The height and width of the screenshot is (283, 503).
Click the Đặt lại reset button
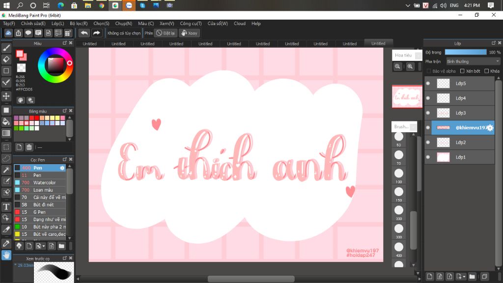tap(166, 33)
